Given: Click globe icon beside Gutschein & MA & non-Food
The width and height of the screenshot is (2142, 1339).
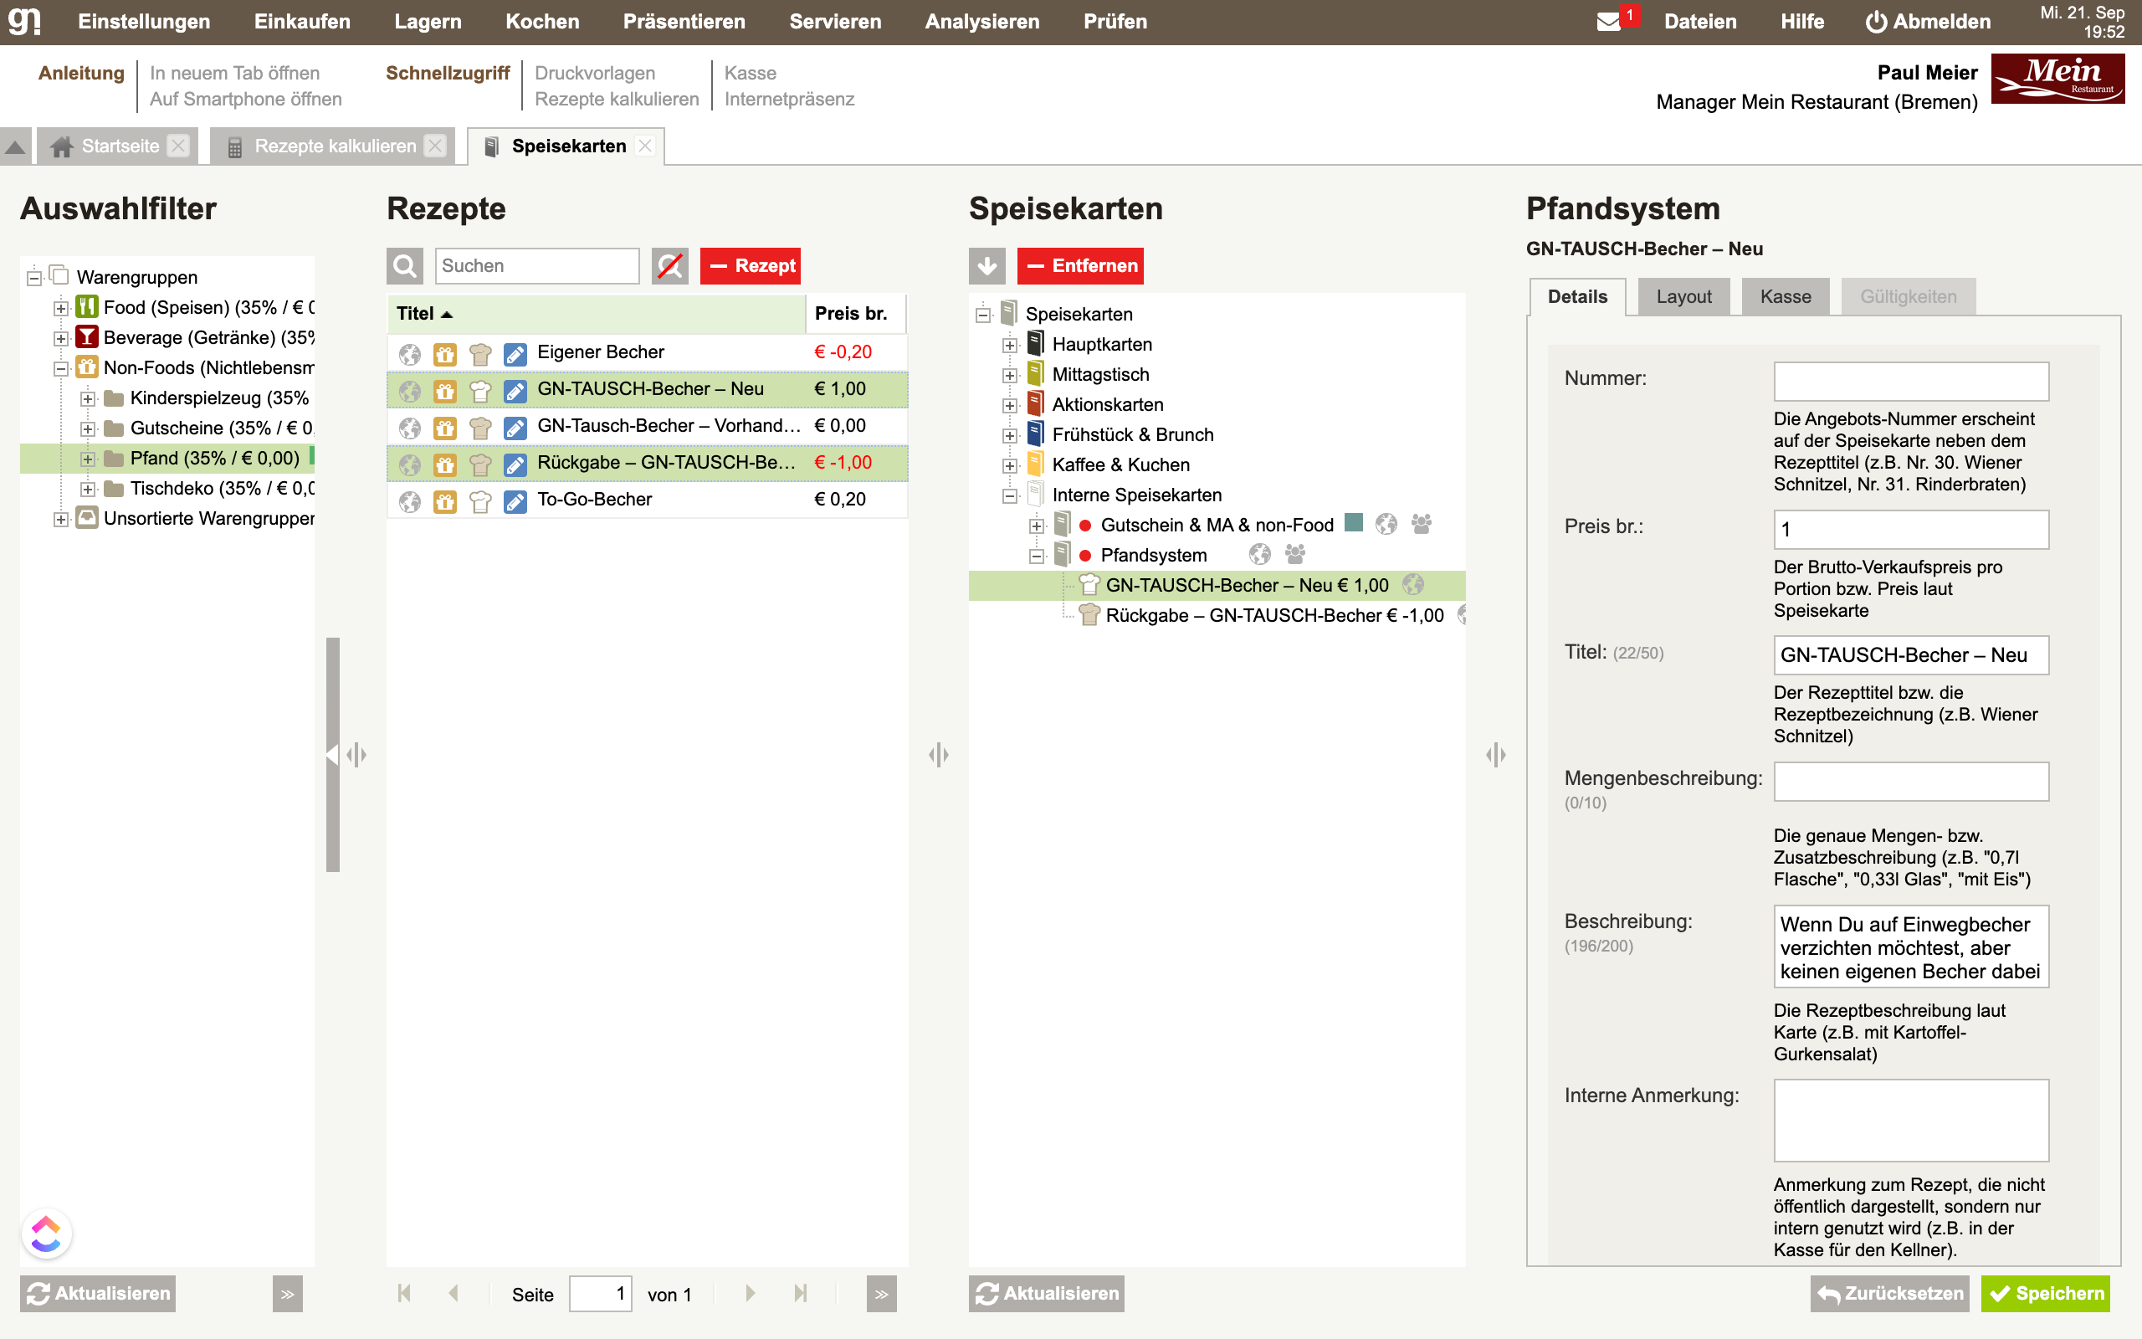Looking at the screenshot, I should coord(1386,526).
